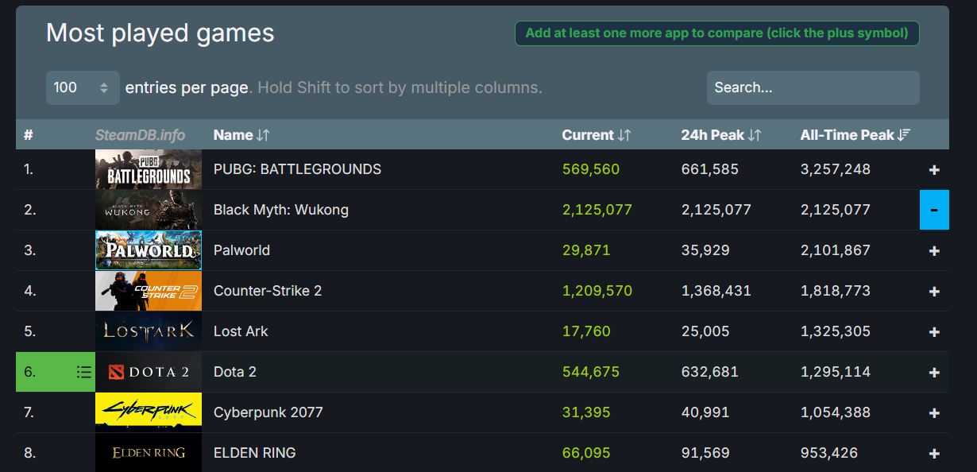The height and width of the screenshot is (472, 977).
Task: Click inside the Search field
Action: 813,87
